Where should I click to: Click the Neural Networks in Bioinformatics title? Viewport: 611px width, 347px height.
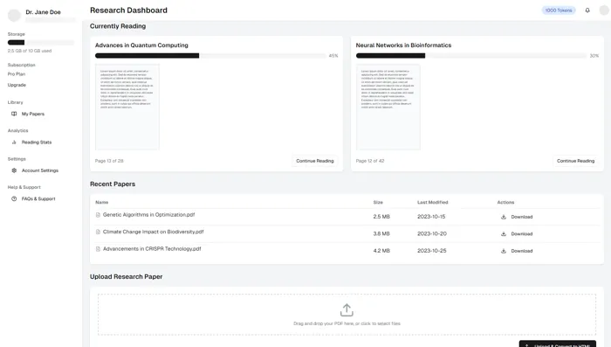(403, 45)
